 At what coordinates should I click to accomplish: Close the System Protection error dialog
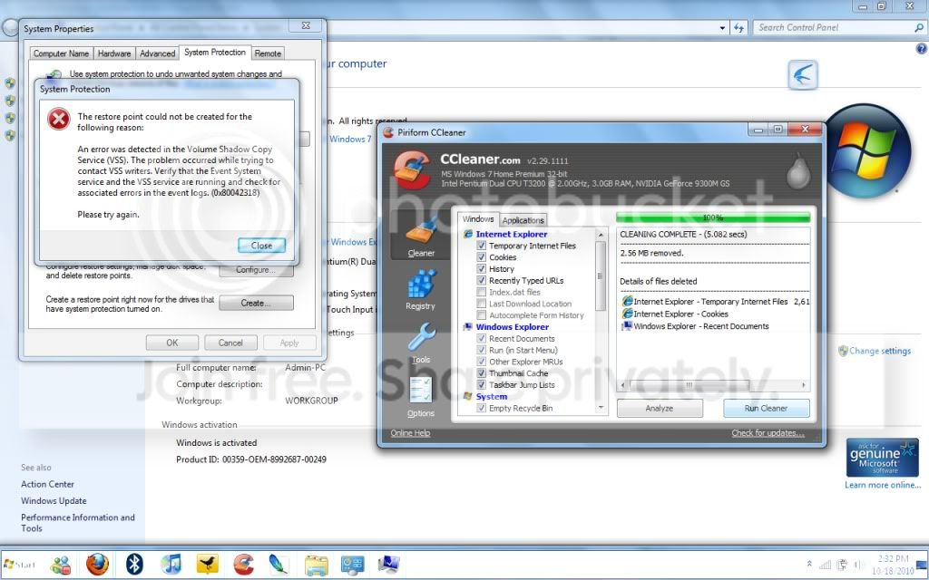(x=261, y=246)
